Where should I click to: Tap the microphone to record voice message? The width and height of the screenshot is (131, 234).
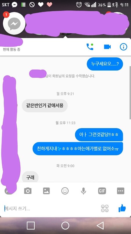84,191
